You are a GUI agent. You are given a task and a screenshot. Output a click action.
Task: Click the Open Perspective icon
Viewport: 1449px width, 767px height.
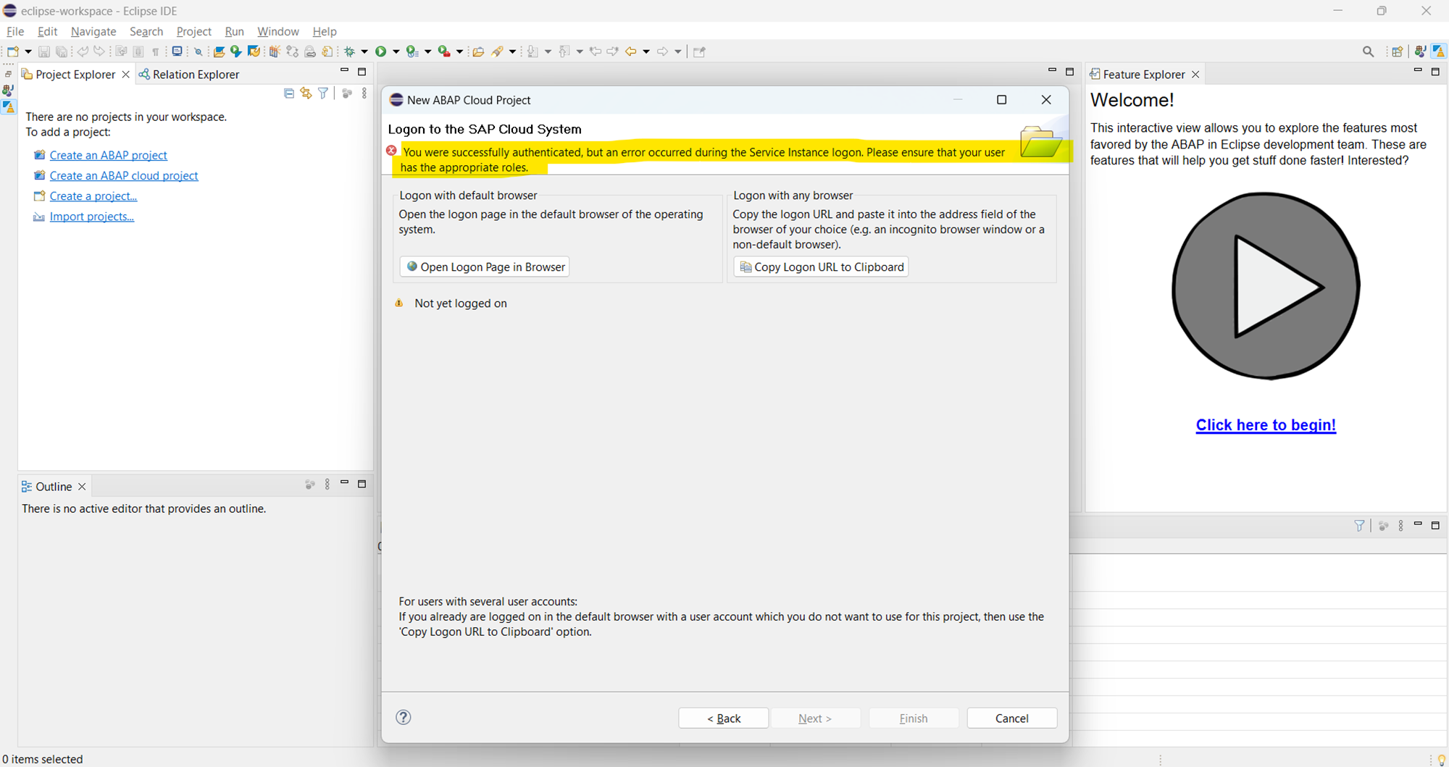click(x=1397, y=51)
